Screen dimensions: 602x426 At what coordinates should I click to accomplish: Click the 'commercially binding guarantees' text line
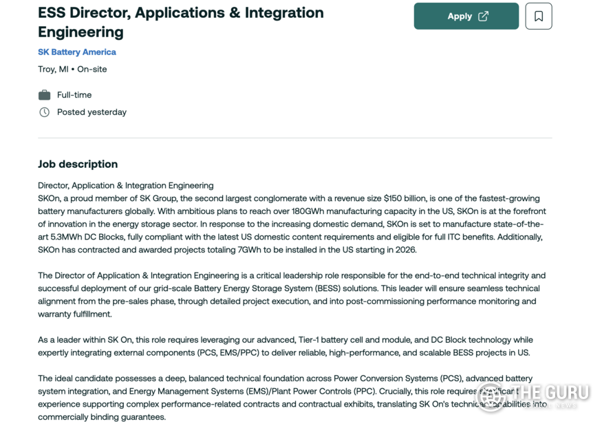click(102, 417)
